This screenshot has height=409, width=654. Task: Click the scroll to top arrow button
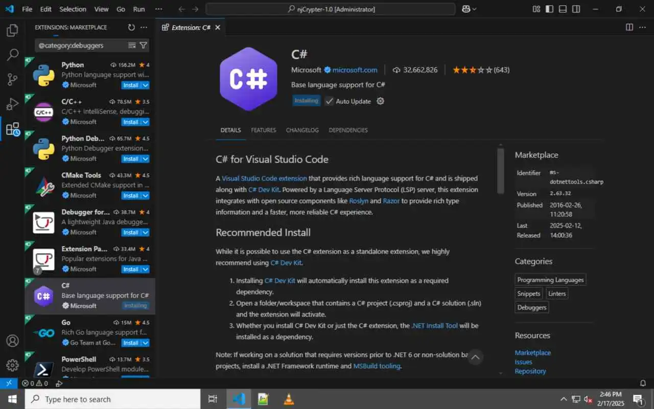click(x=475, y=357)
